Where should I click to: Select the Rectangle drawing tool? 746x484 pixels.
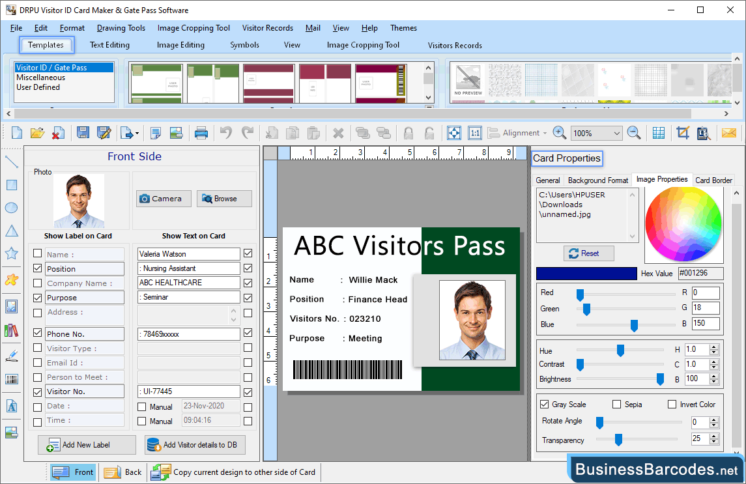[12, 184]
